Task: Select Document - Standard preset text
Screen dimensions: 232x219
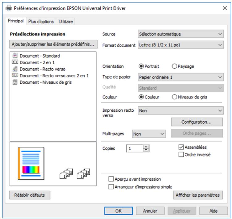Action: point(40,56)
